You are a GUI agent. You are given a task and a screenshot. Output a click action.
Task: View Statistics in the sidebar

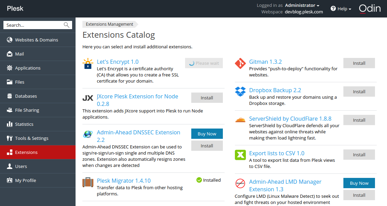[38, 124]
